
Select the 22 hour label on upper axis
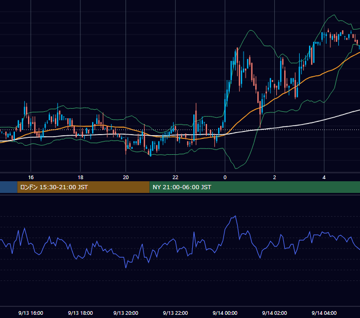tap(175, 178)
